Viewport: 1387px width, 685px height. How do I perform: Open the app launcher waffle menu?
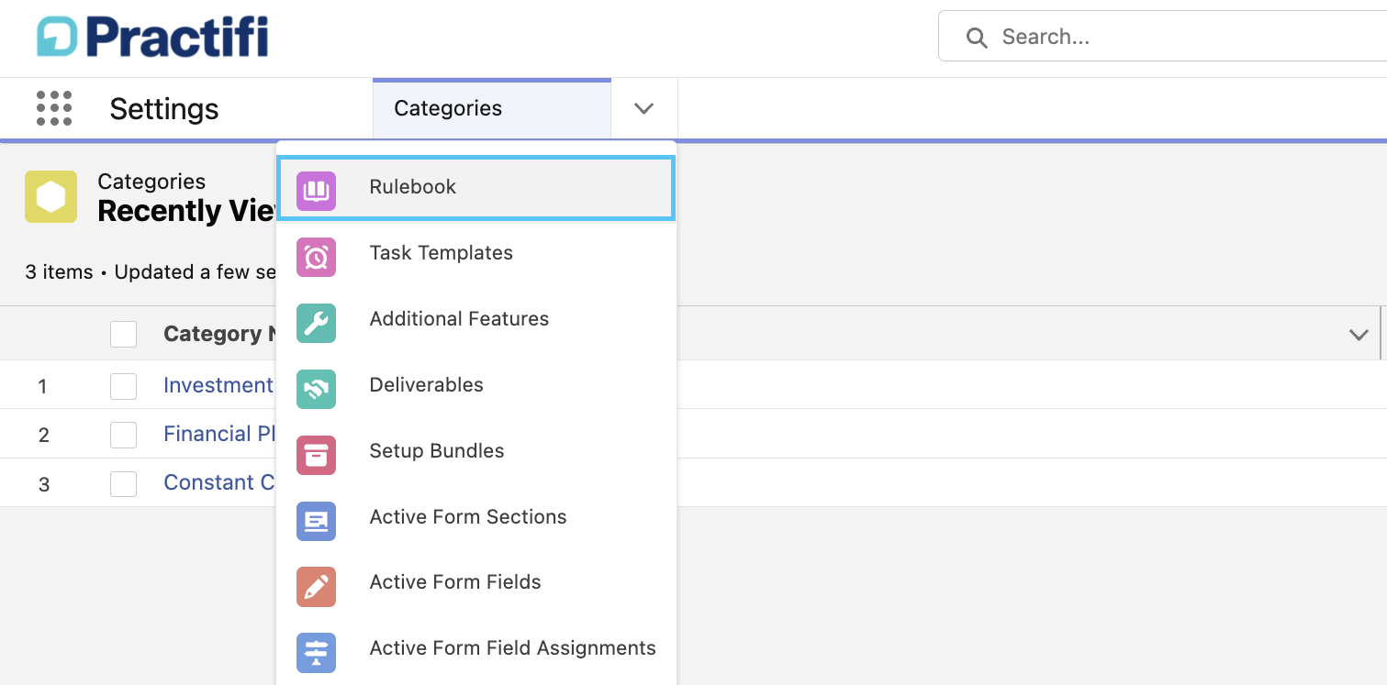(x=54, y=107)
